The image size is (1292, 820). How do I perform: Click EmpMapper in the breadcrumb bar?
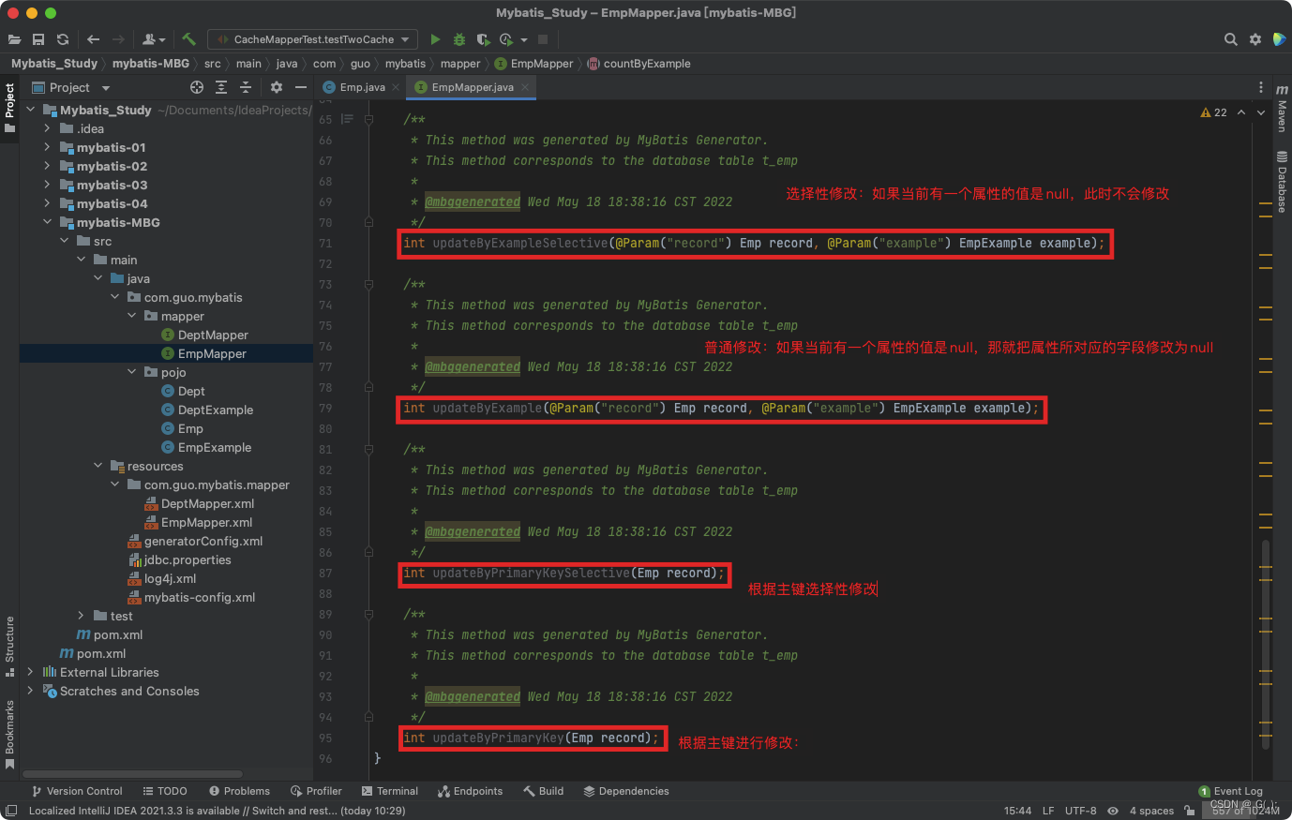(x=533, y=64)
